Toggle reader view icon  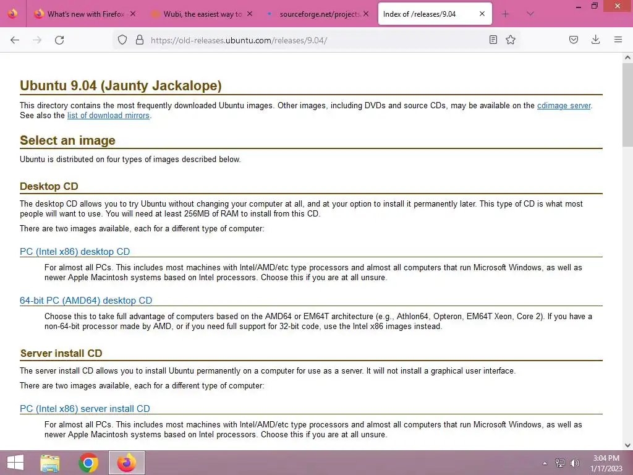pos(493,40)
